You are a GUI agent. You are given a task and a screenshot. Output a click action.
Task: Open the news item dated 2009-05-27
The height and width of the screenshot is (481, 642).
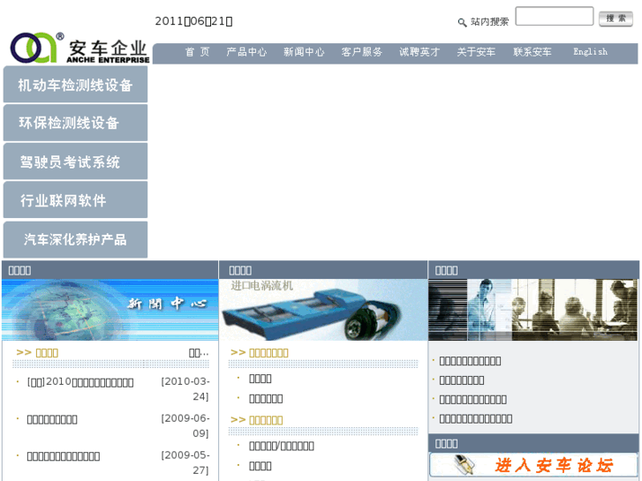[64, 456]
